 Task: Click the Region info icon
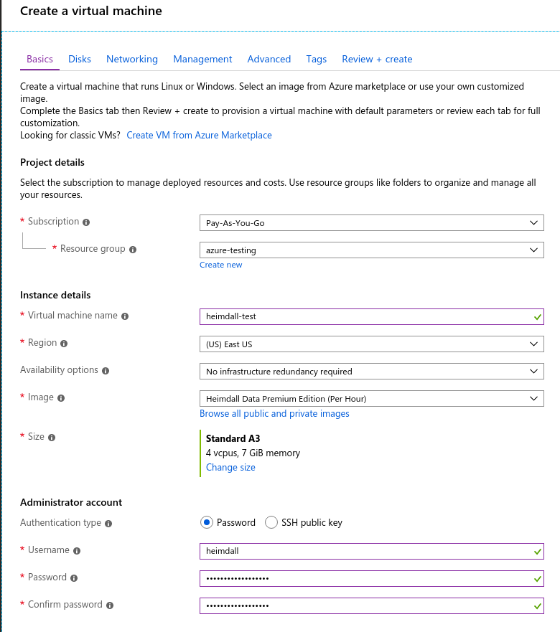(x=64, y=344)
